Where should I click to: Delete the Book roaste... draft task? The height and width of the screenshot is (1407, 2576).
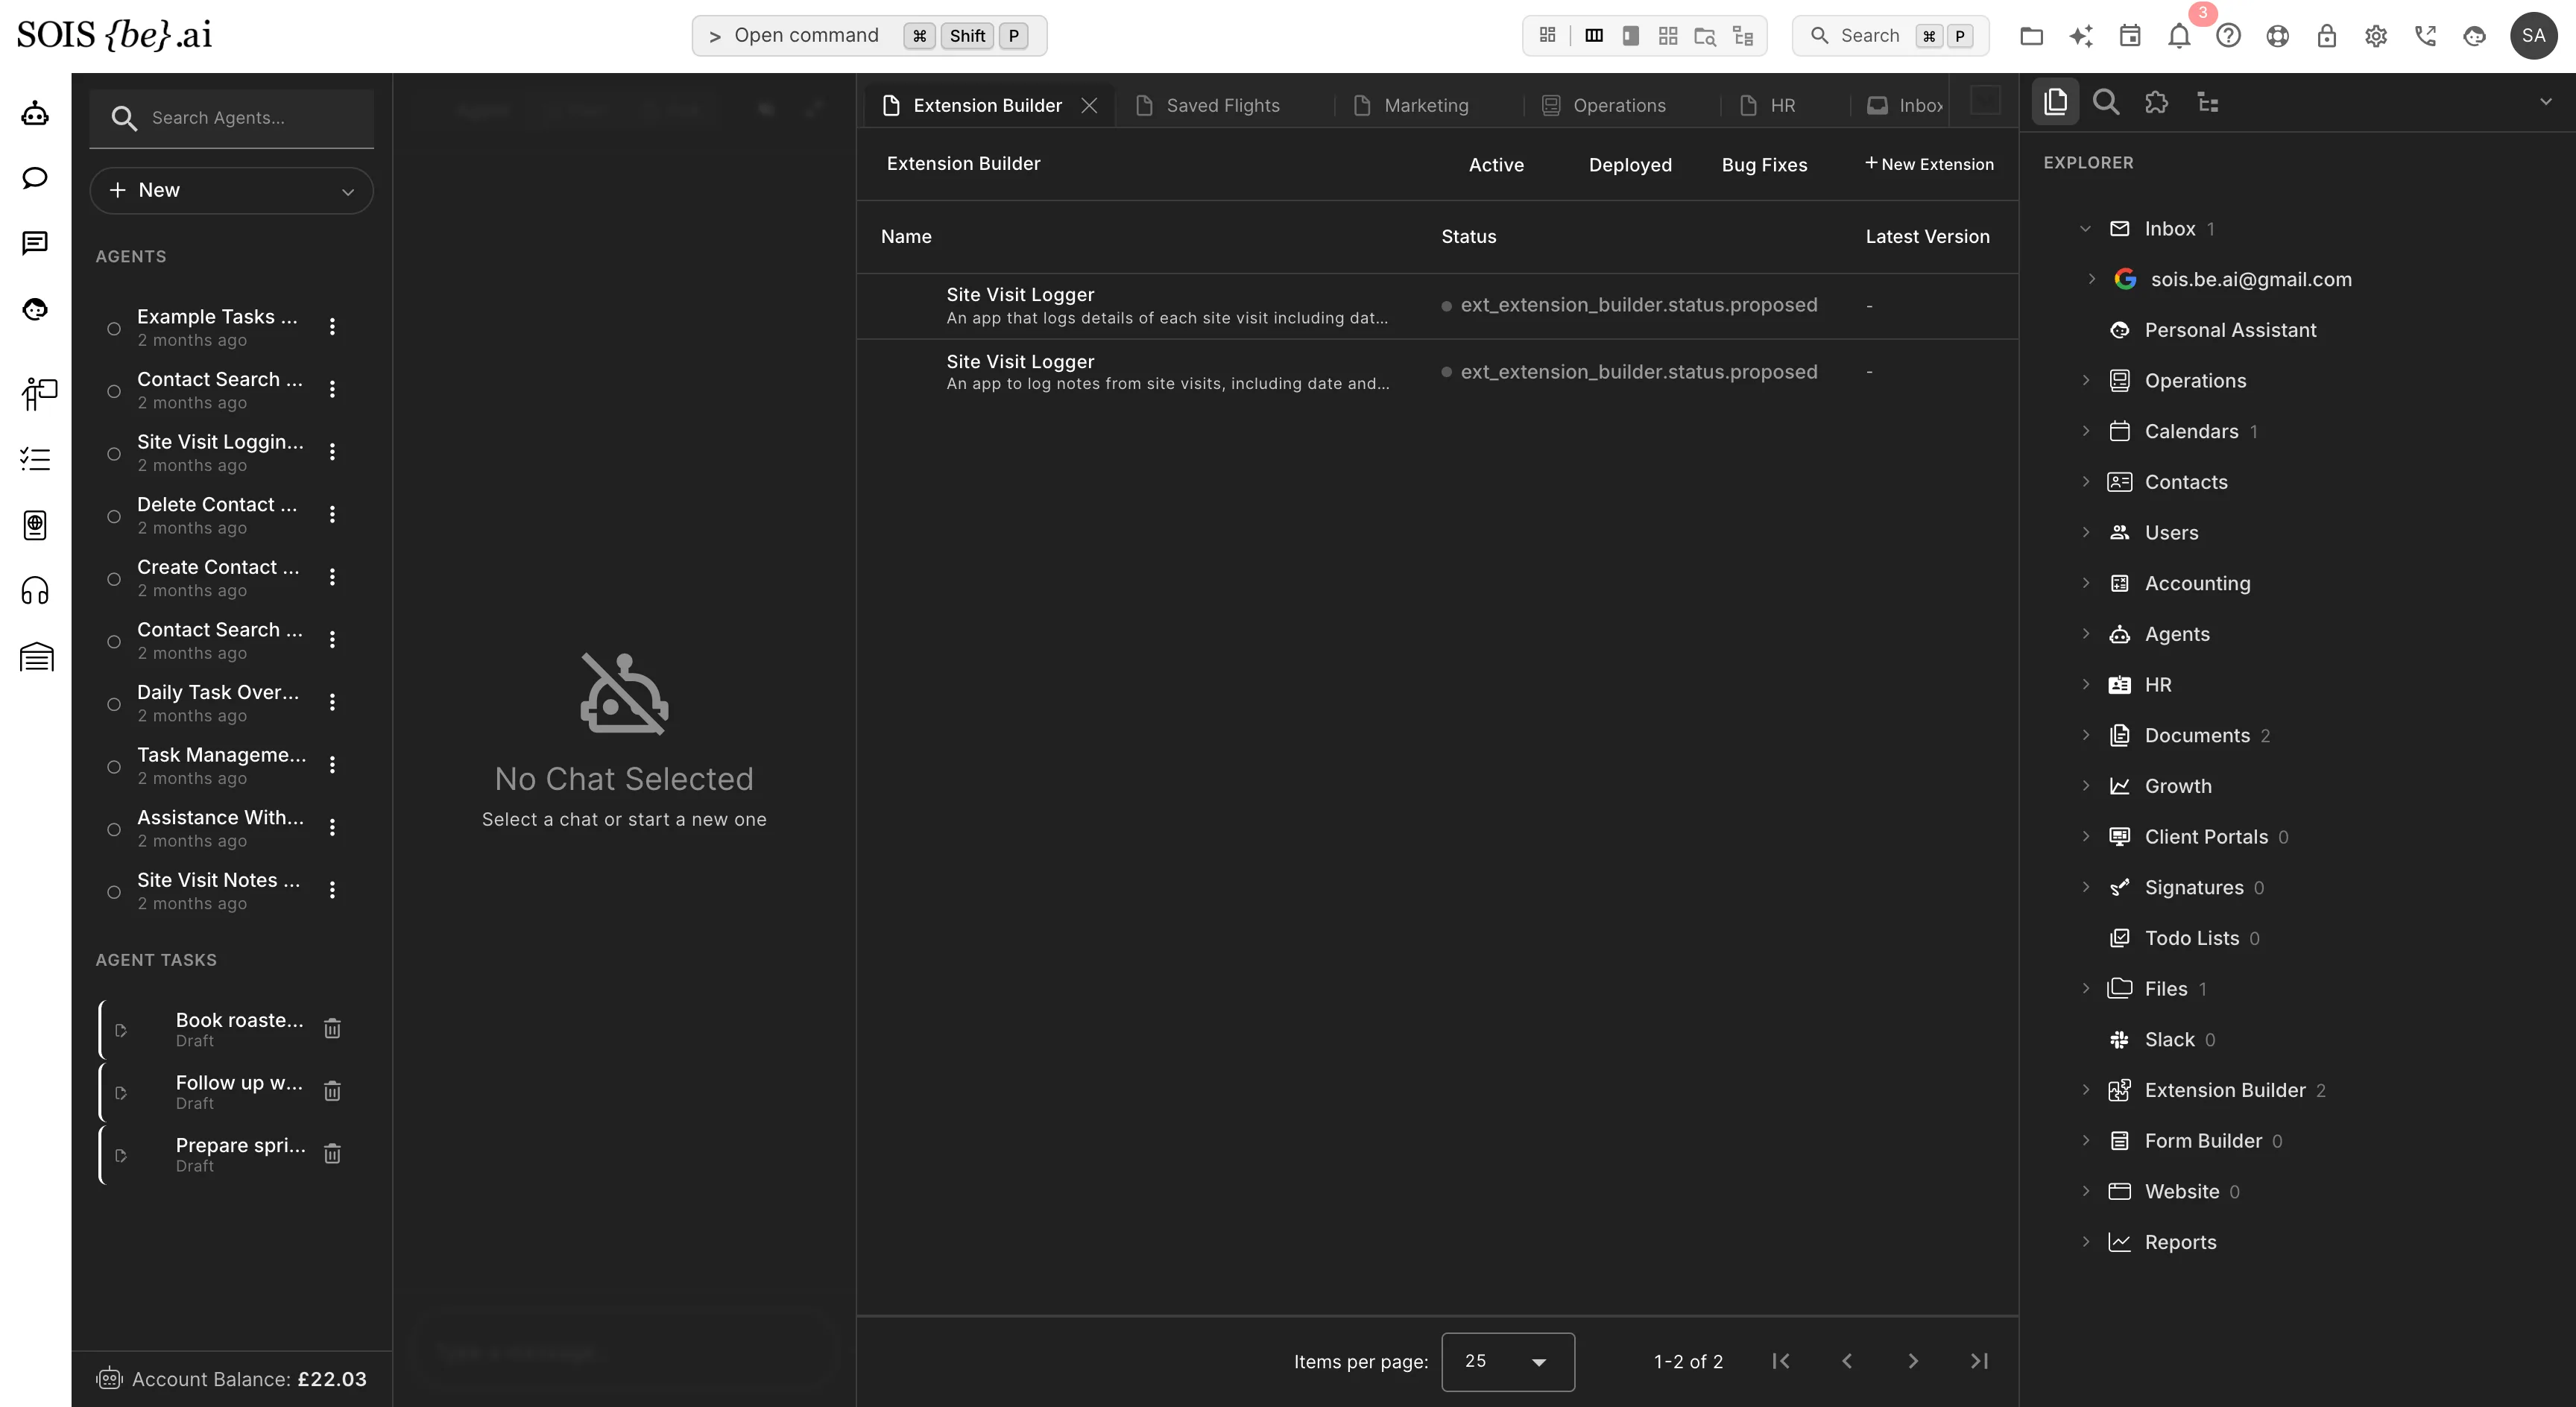tap(333, 1028)
